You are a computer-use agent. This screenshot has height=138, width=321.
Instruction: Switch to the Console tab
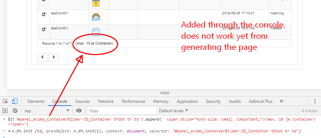coord(60,101)
